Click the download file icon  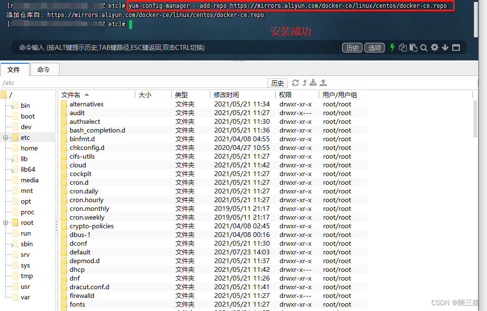point(313,83)
